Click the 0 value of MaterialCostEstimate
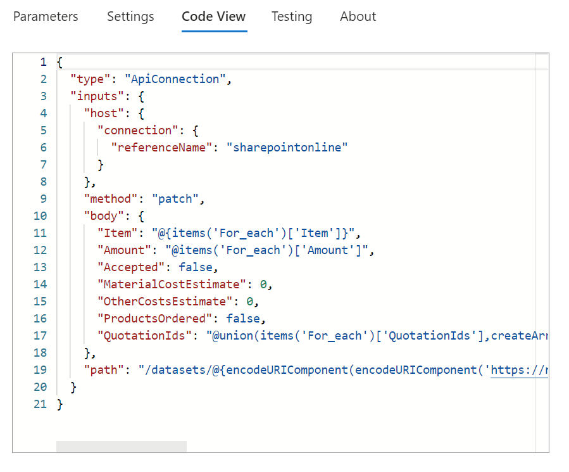569x472 pixels. 263,284
